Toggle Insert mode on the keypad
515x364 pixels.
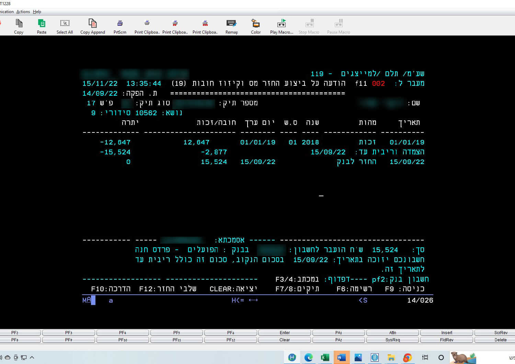click(446, 333)
